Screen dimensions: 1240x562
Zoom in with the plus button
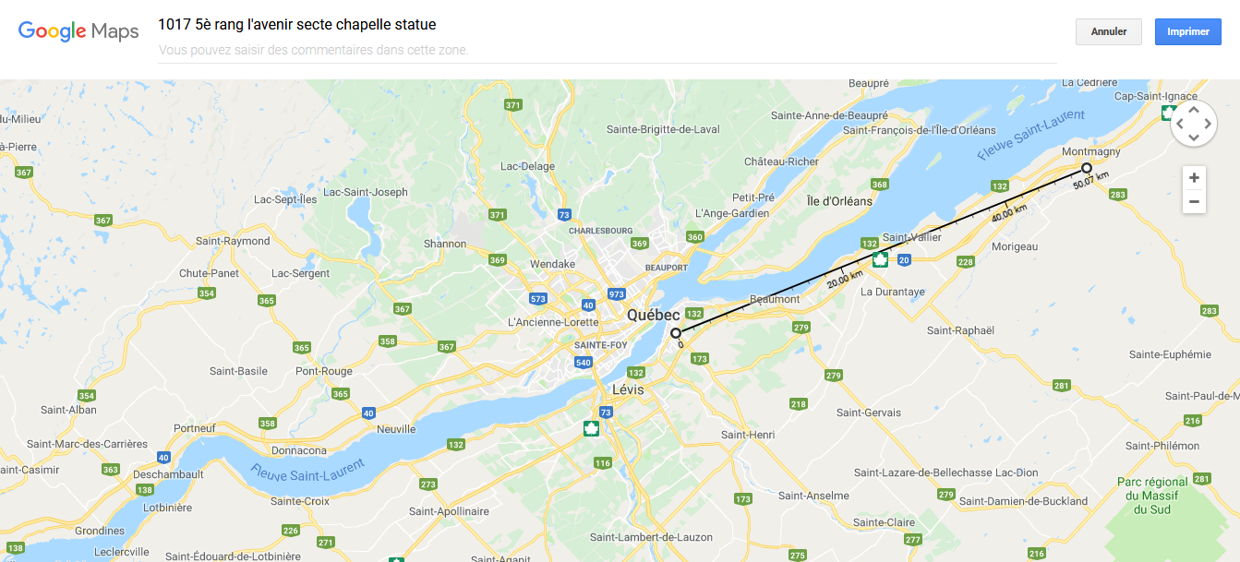[1194, 178]
